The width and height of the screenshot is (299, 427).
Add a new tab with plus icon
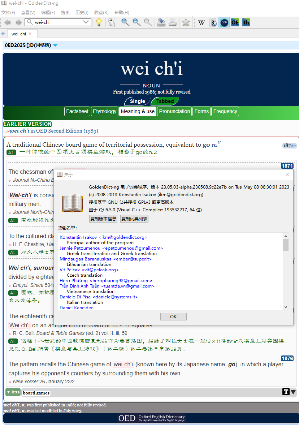(3, 34)
